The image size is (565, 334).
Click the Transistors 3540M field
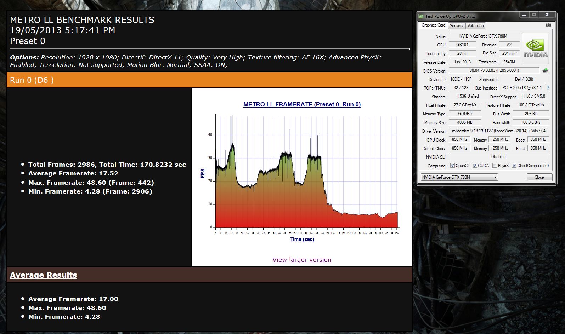509,62
